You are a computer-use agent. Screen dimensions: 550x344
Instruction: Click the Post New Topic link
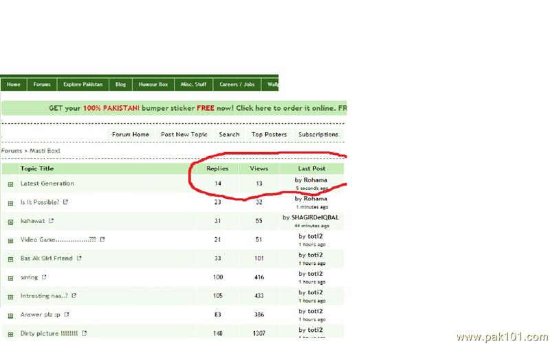pos(184,134)
